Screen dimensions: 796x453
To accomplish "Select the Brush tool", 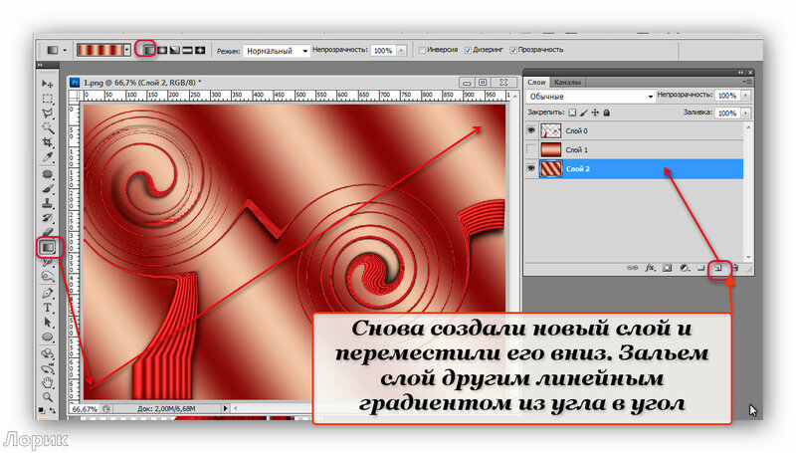I will pos(48,189).
